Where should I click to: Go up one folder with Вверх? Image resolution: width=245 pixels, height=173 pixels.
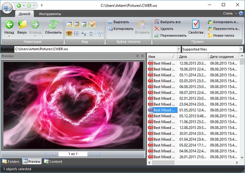click(x=22, y=27)
